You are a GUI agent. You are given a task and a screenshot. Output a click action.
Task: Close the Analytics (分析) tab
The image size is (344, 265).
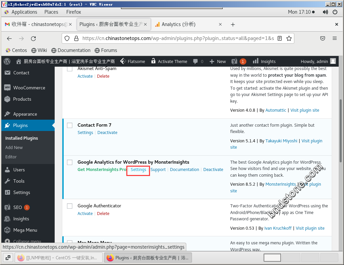point(220,24)
